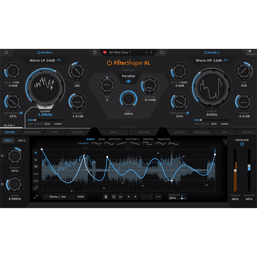This screenshot has height=257, width=257.
Task: Collapse the Envelope panel with the chevron
Action: pos(226,142)
